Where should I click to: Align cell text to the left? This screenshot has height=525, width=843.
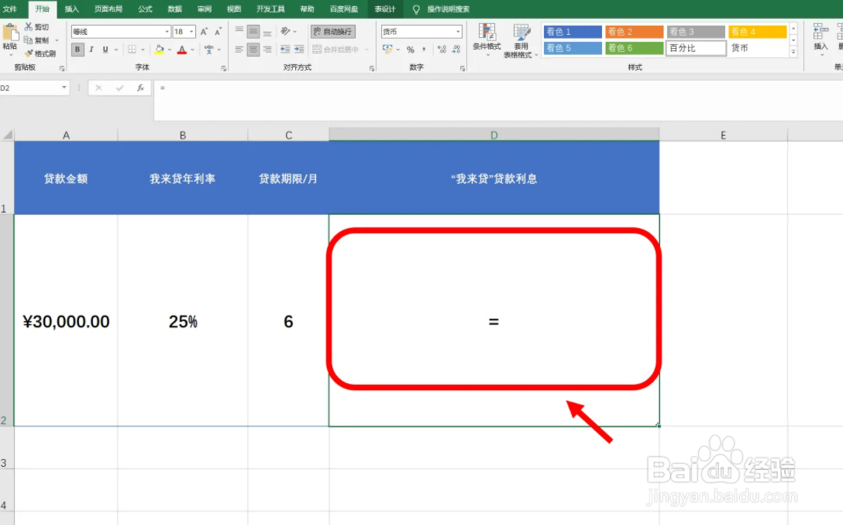pos(239,50)
